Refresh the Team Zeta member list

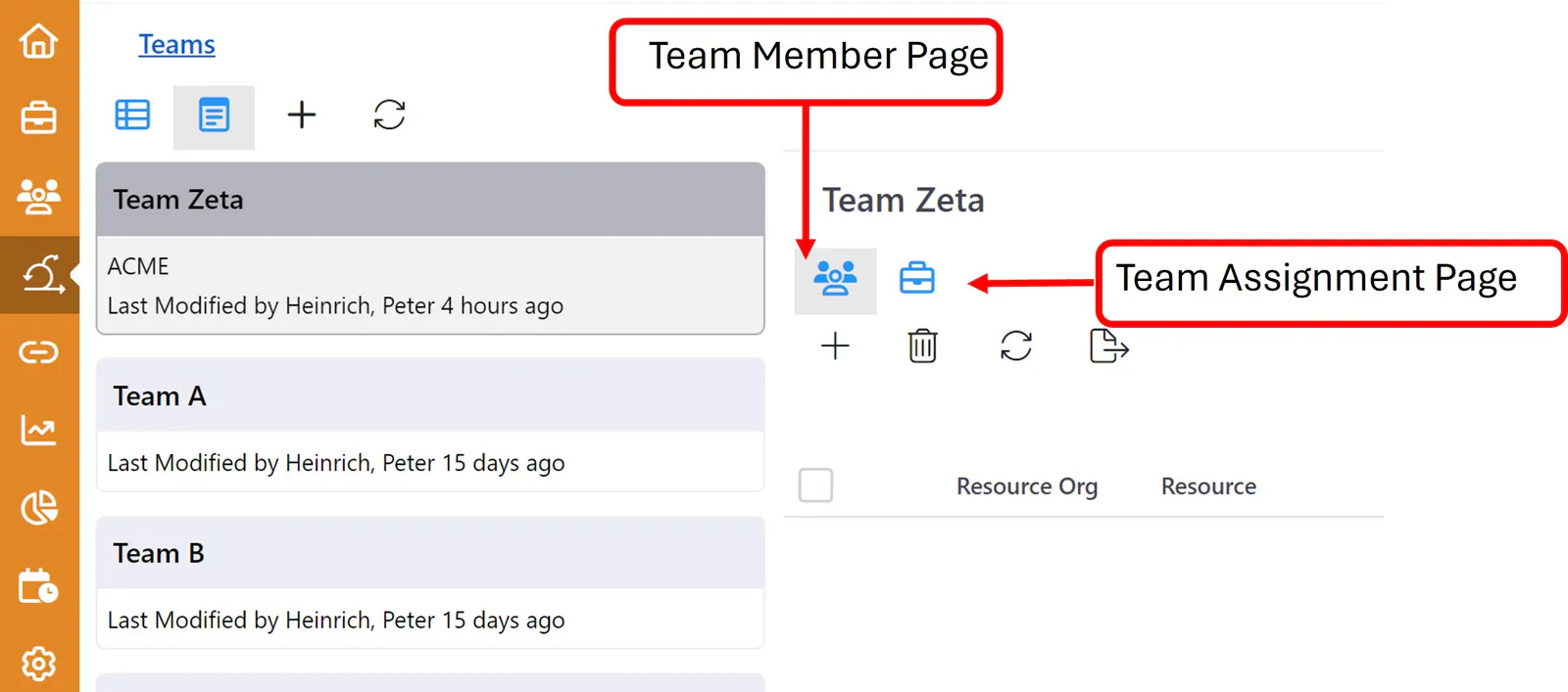coord(1016,346)
